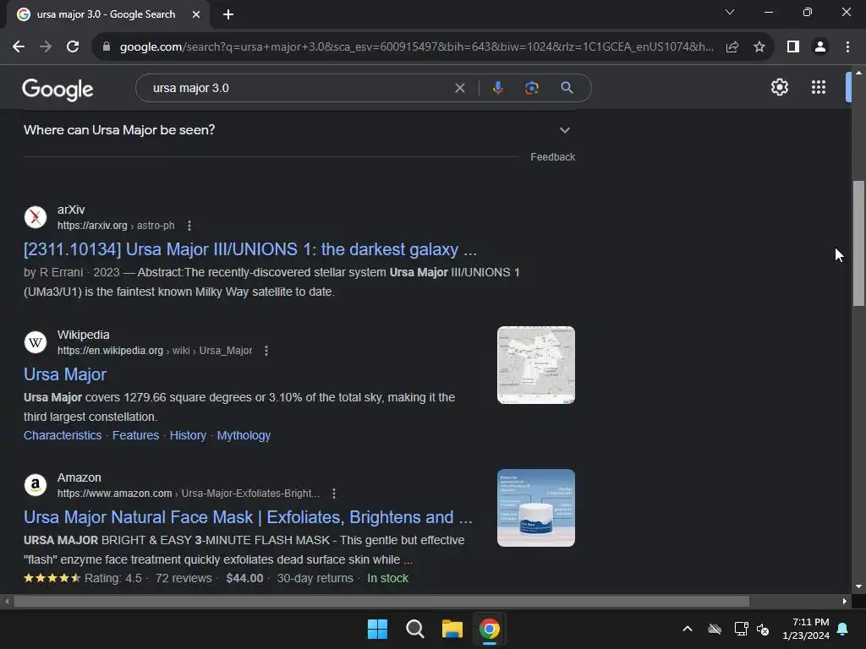Open the notifications bell in tray
866x649 pixels.
(843, 629)
